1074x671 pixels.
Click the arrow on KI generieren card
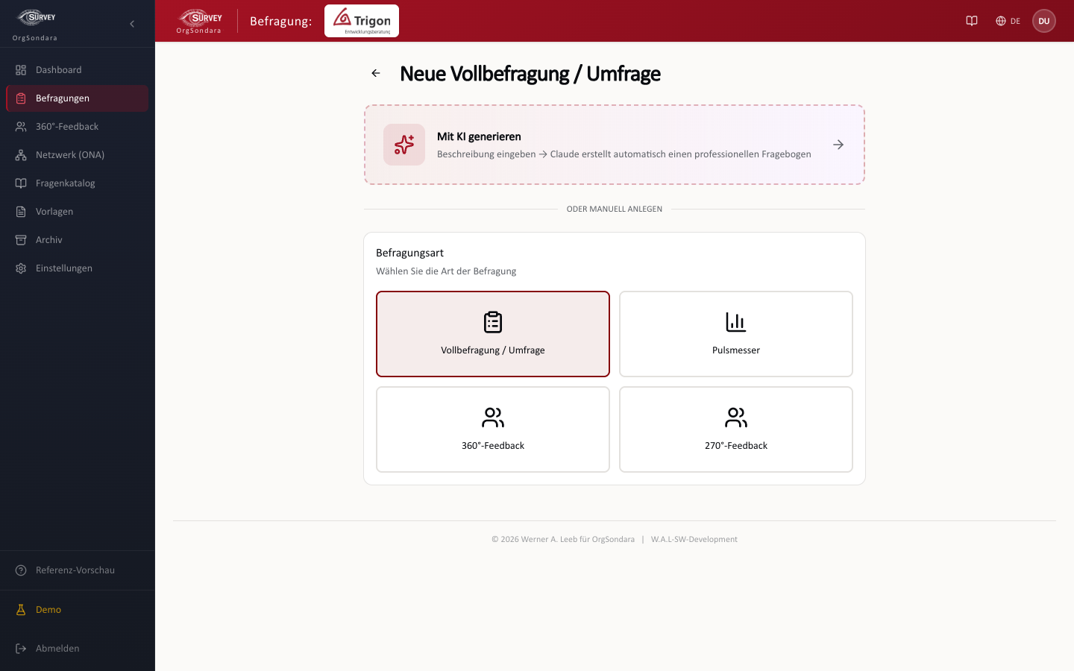click(838, 145)
